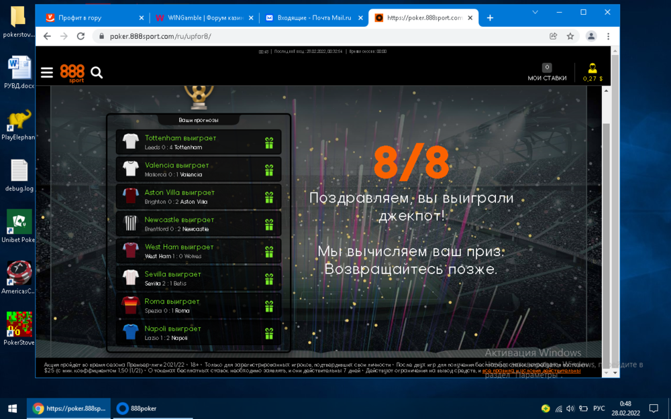This screenshot has height=419, width=671.
Task: Reload the page using the refresh button
Action: [81, 36]
